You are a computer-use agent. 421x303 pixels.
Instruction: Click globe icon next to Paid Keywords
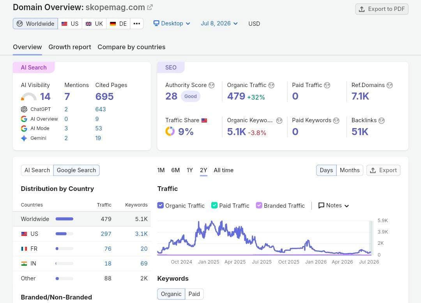(x=336, y=121)
